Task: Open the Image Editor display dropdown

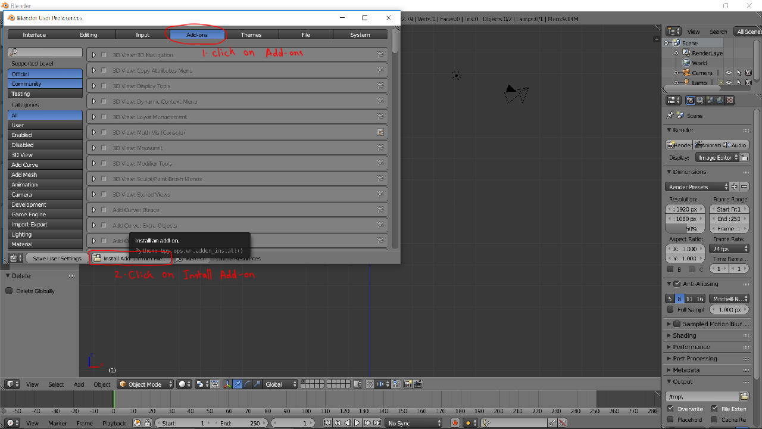Action: point(717,157)
